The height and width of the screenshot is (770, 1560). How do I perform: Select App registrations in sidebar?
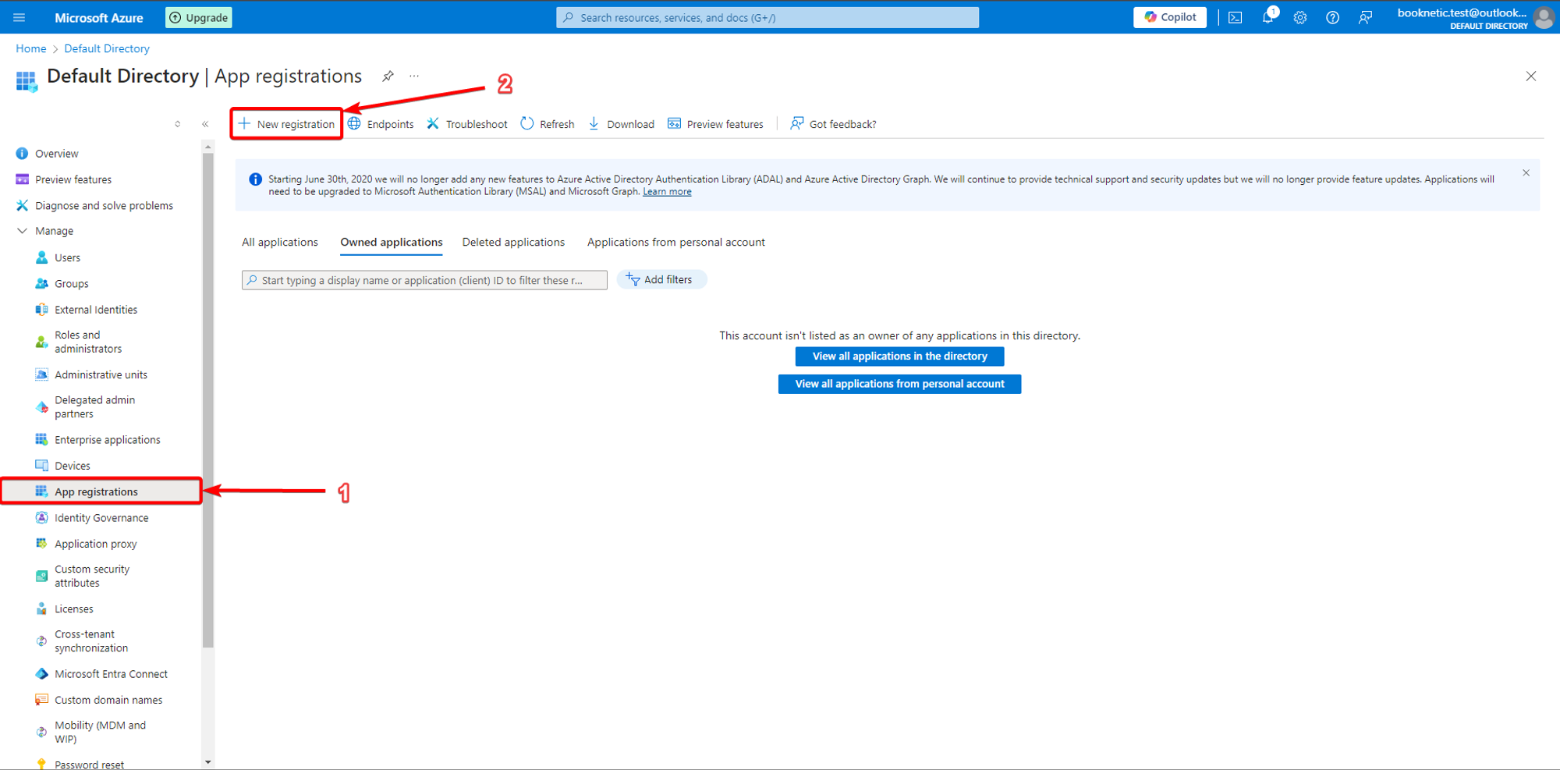[101, 491]
